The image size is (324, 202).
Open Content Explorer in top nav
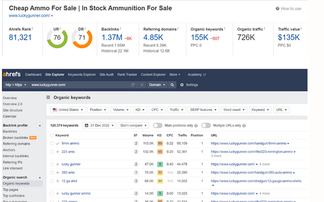pyautogui.click(x=153, y=75)
